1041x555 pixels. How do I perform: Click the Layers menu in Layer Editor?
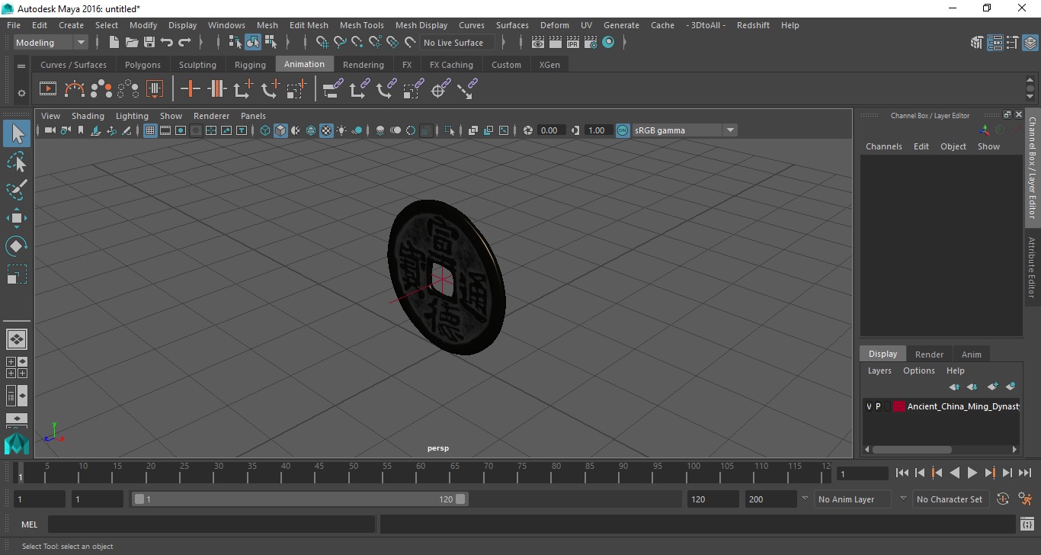[x=879, y=371]
